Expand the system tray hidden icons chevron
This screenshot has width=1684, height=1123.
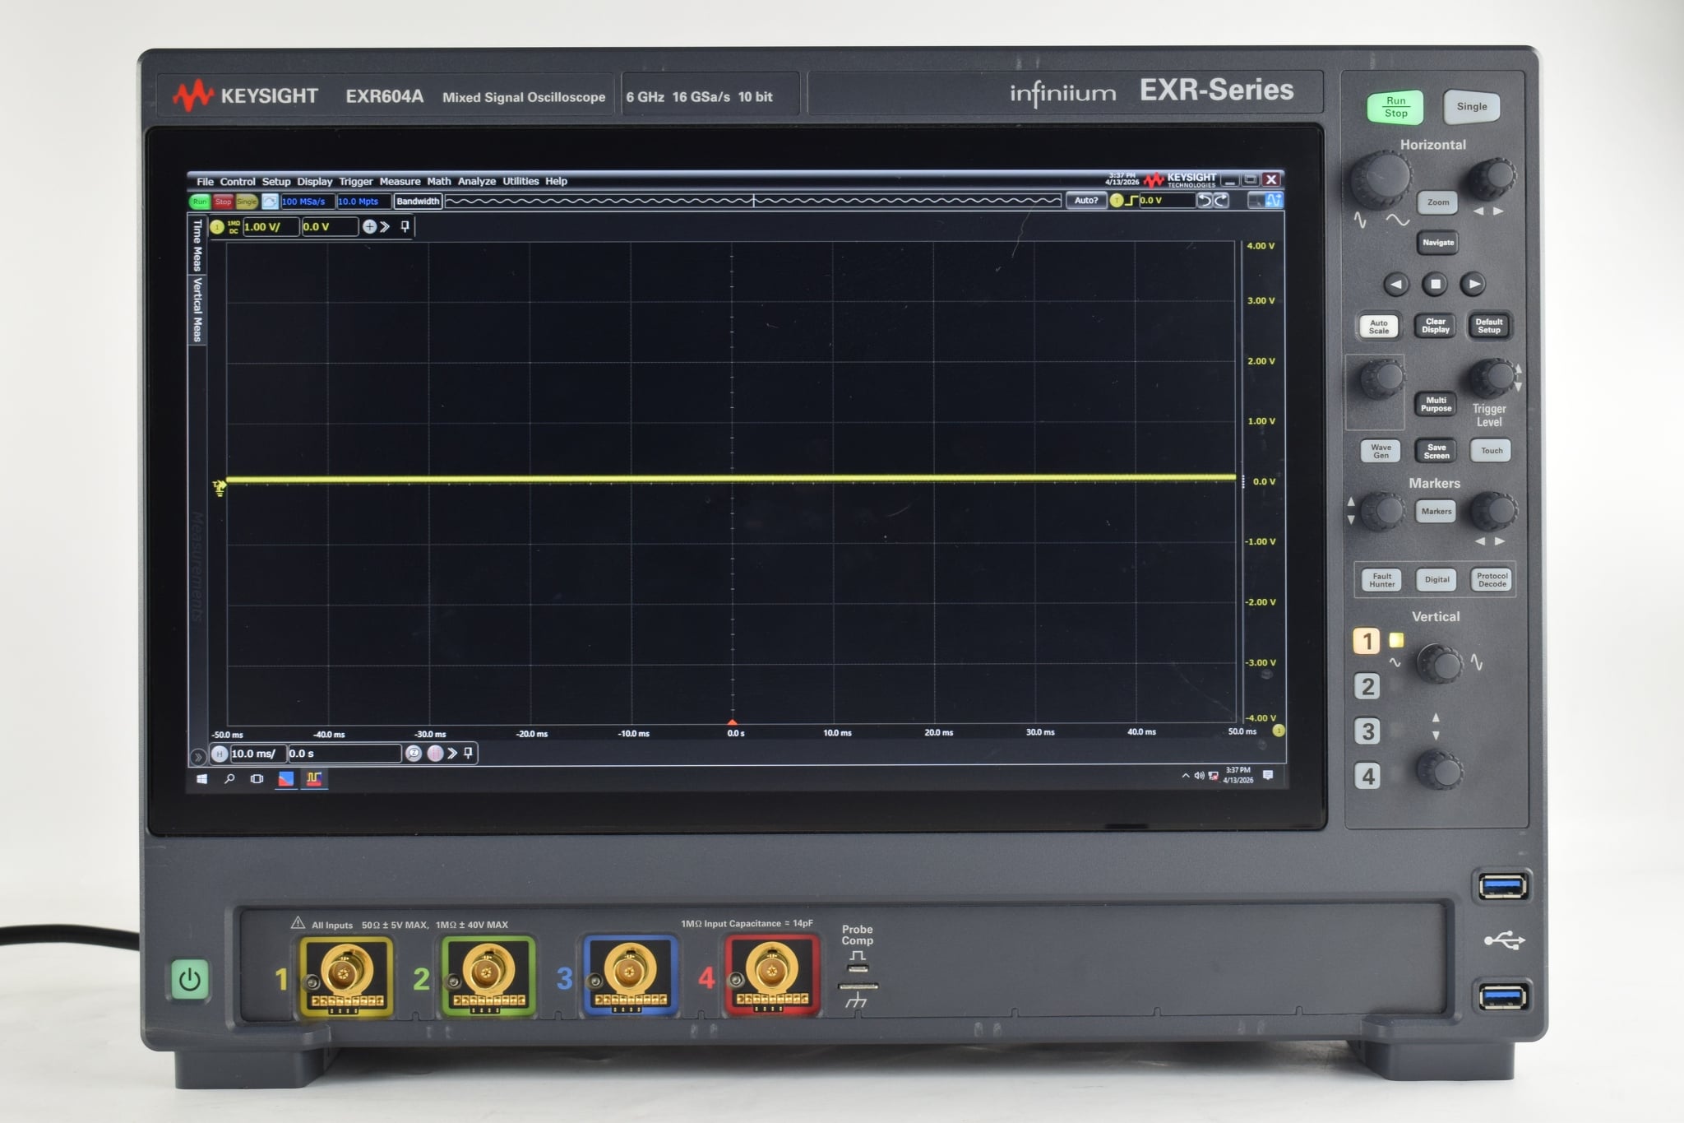click(1186, 776)
